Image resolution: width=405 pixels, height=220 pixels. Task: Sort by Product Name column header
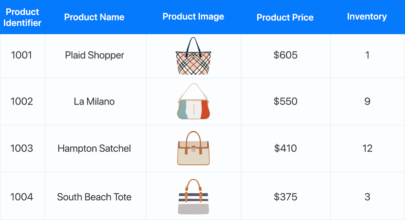point(94,17)
